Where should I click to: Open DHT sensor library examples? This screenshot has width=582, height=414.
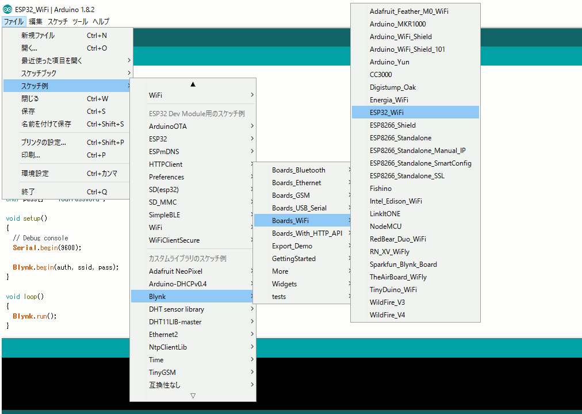coord(193,309)
